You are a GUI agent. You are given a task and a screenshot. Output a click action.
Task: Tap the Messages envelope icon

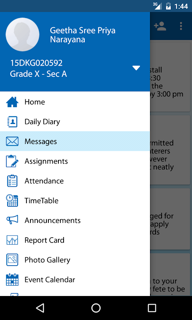pyautogui.click(x=12, y=141)
